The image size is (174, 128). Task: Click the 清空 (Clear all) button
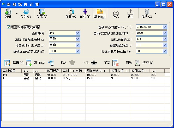point(144,63)
